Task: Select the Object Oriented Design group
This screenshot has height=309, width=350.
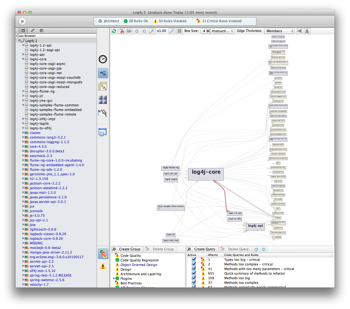Action: [x=139, y=265]
